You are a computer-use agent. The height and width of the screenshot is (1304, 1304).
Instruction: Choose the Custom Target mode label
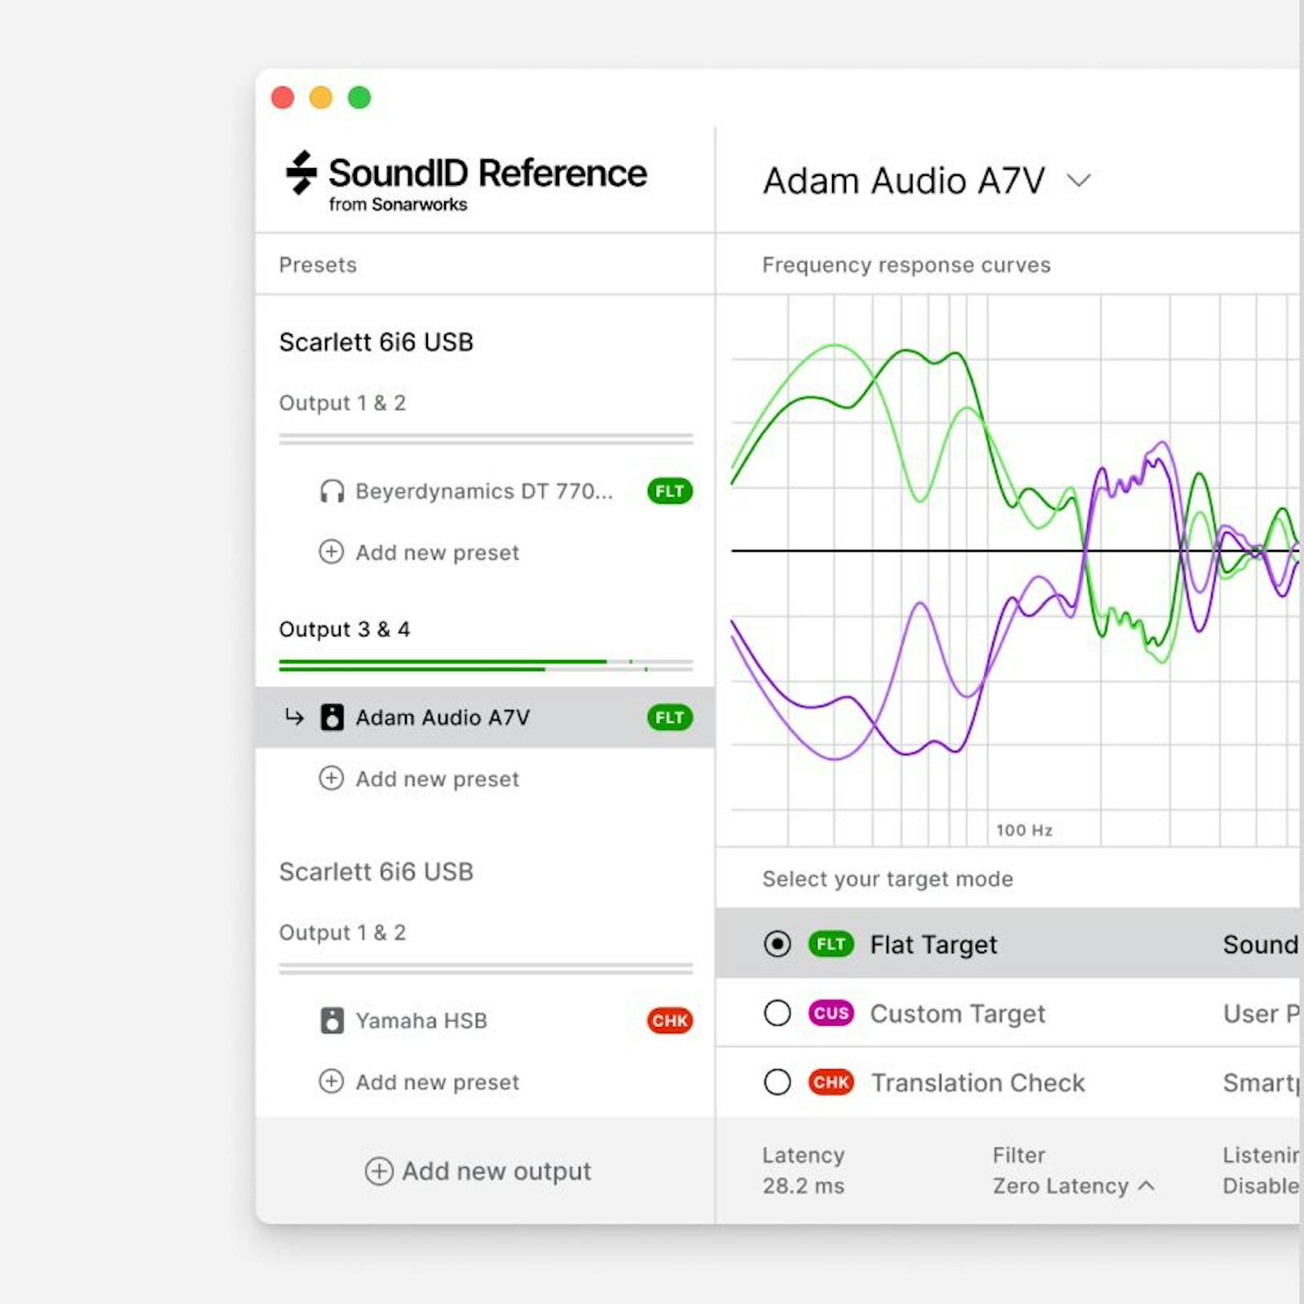pos(958,1014)
